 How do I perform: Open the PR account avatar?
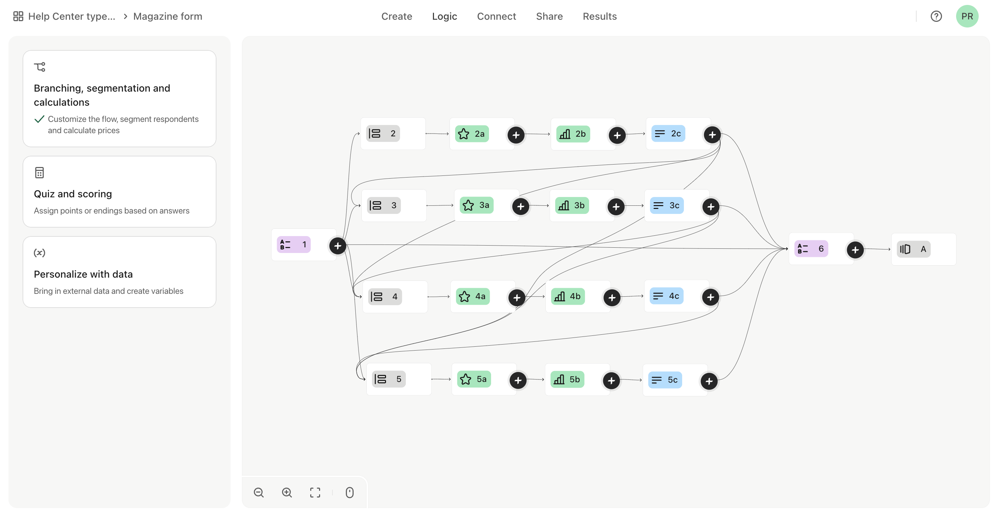[967, 16]
